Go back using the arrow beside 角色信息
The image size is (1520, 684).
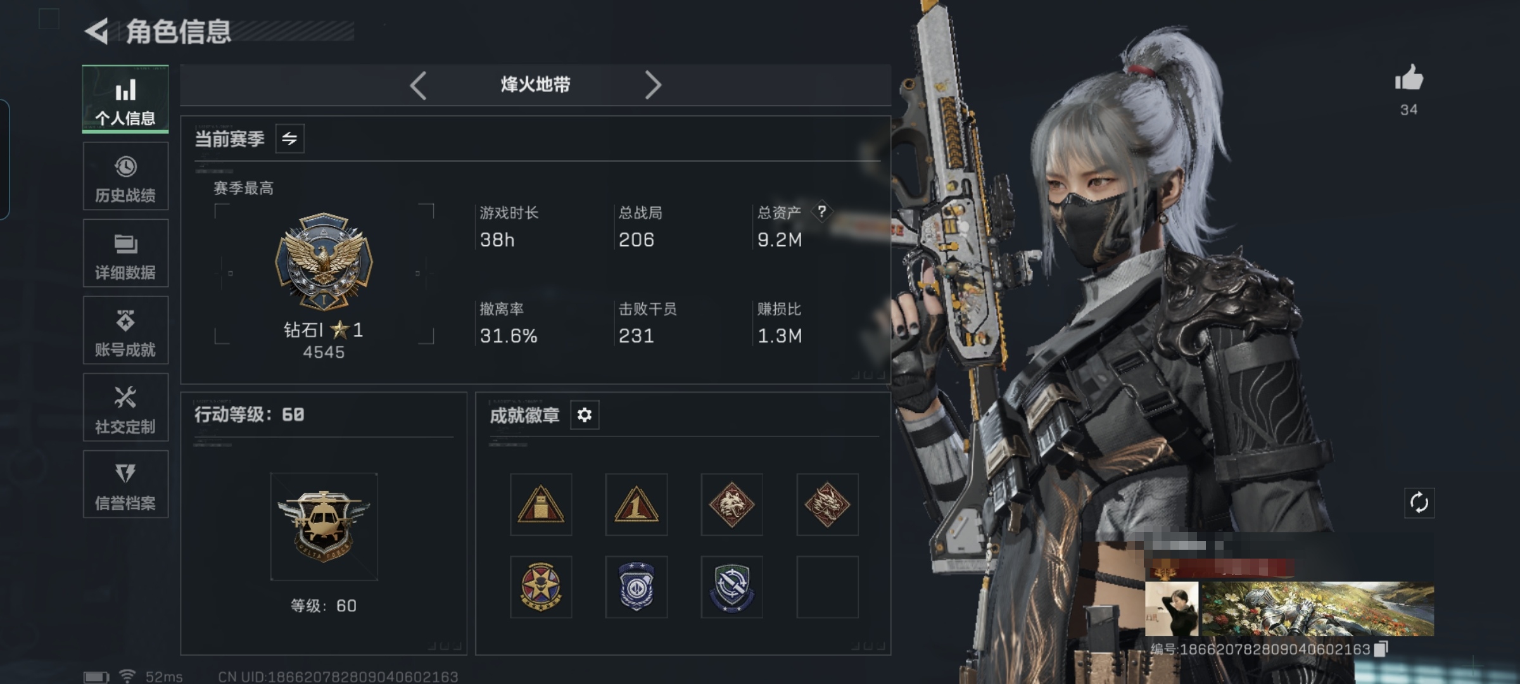[97, 31]
